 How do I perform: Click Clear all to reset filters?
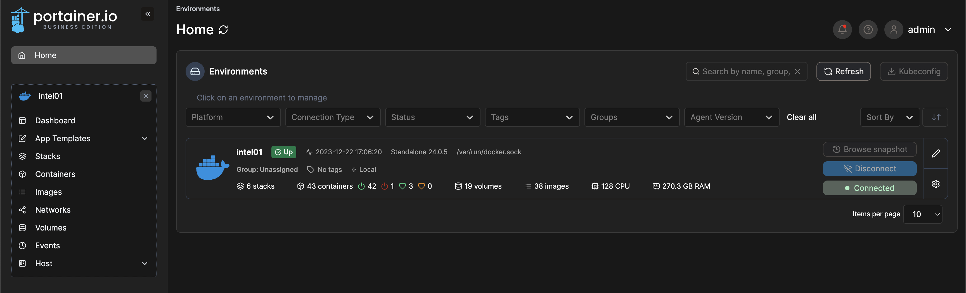(x=801, y=117)
